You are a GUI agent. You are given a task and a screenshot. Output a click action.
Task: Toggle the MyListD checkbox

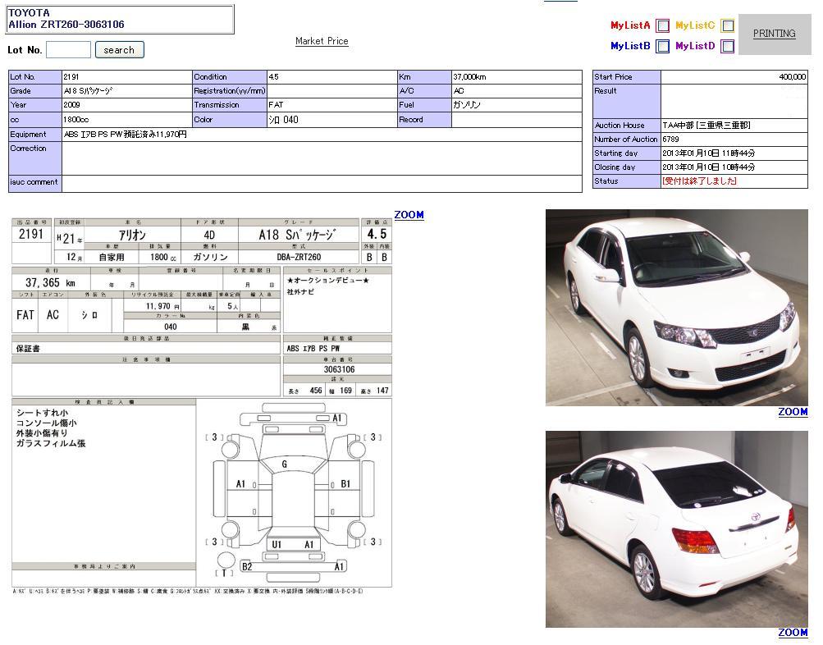point(727,47)
